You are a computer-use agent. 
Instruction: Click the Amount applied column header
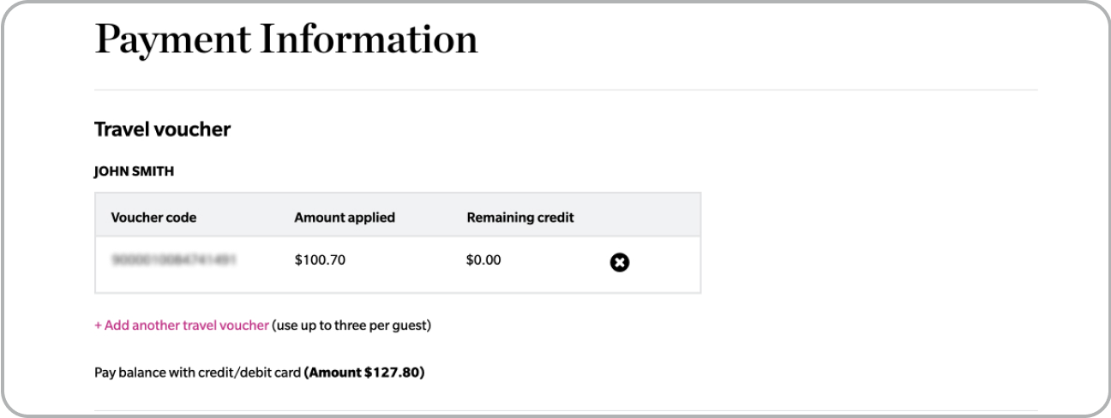(345, 218)
